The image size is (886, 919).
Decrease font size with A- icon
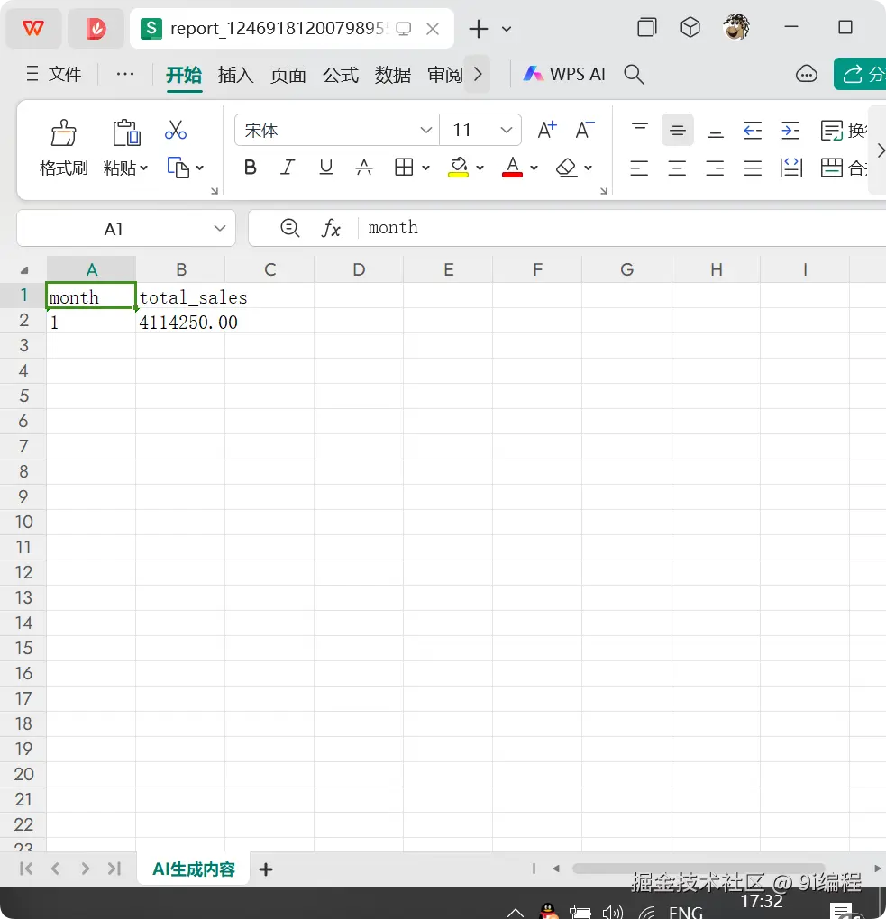585,130
